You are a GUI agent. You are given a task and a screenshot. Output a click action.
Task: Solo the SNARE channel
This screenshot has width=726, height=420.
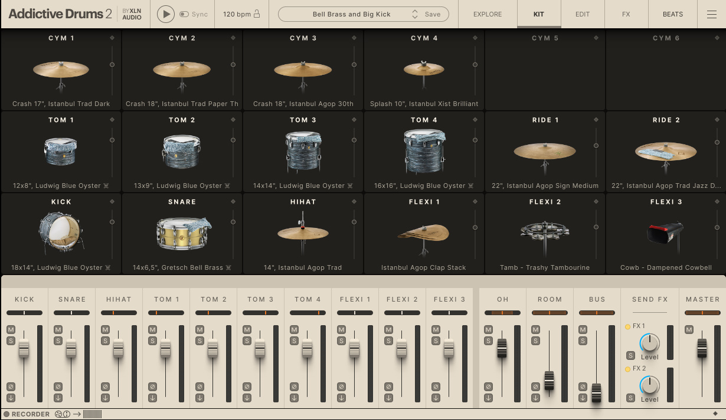[x=58, y=340]
